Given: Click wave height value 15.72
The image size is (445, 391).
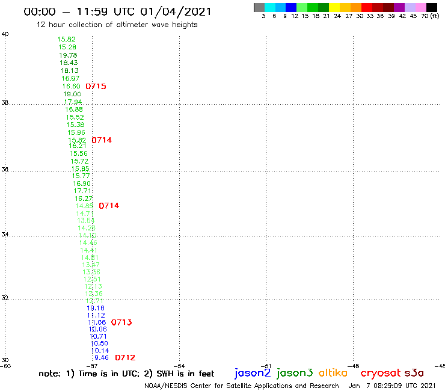Looking at the screenshot, I should (79, 161).
